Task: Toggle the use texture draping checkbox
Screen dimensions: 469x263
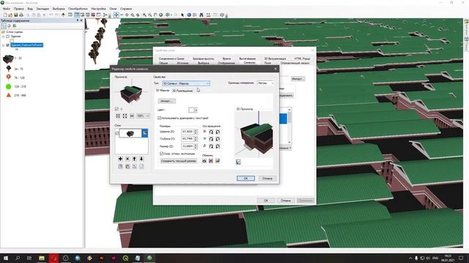Action: click(160, 118)
